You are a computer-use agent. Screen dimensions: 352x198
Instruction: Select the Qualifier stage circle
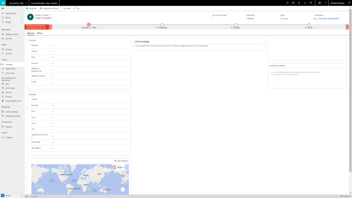pyautogui.click(x=88, y=25)
